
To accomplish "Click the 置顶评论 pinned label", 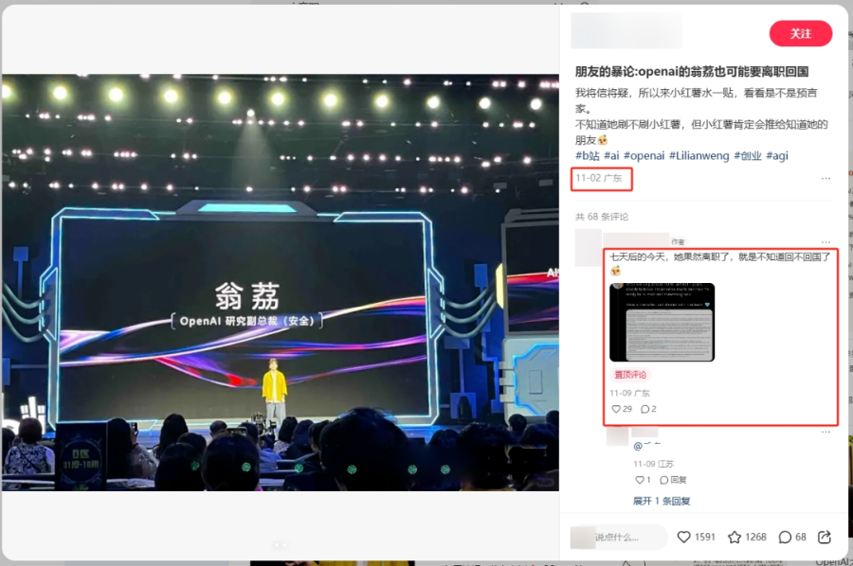I will click(630, 375).
